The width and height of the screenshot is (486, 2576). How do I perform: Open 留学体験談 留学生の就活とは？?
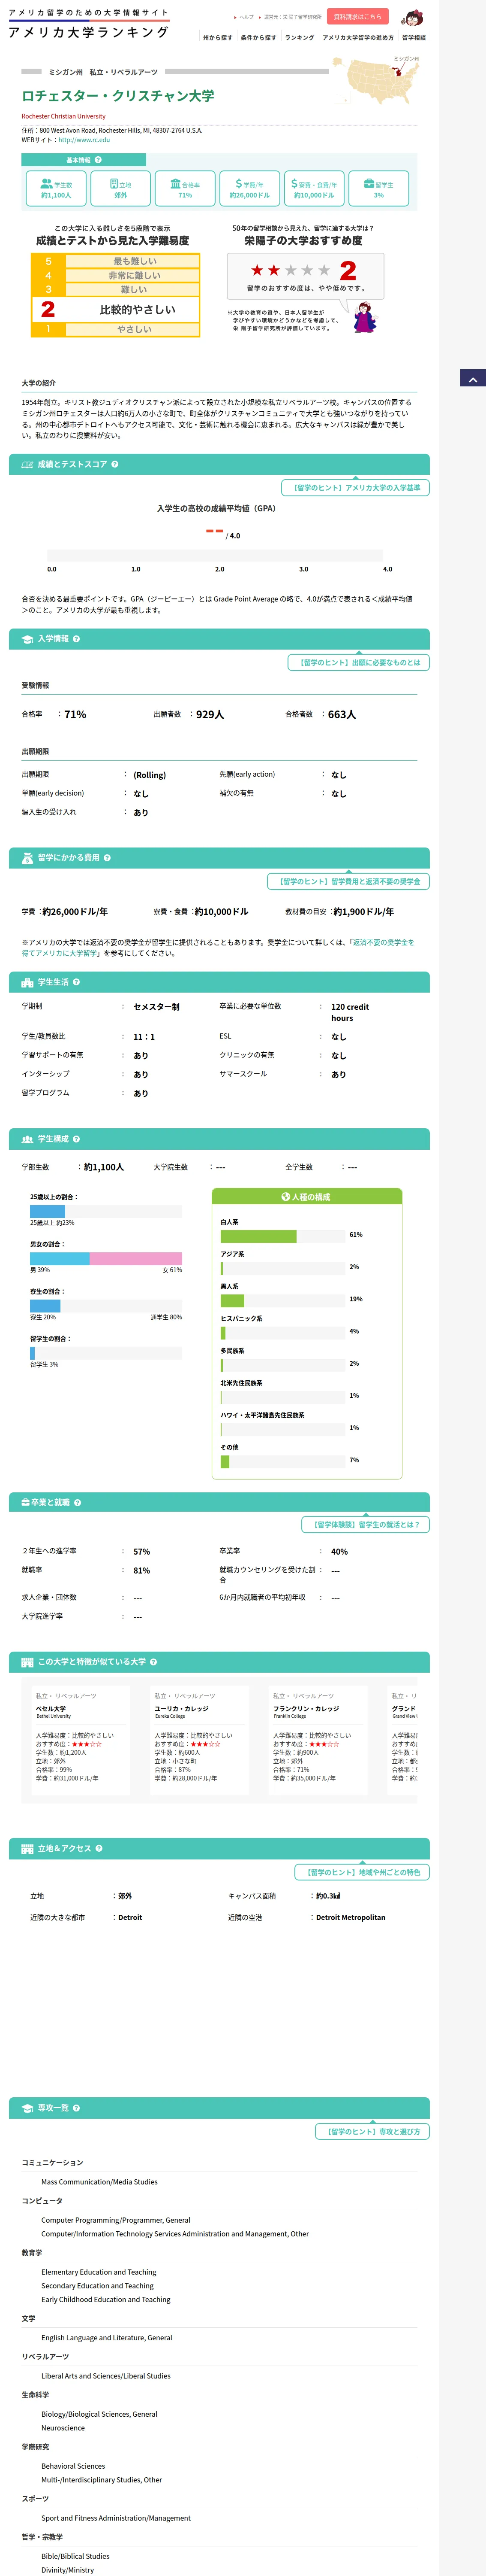point(365,1524)
